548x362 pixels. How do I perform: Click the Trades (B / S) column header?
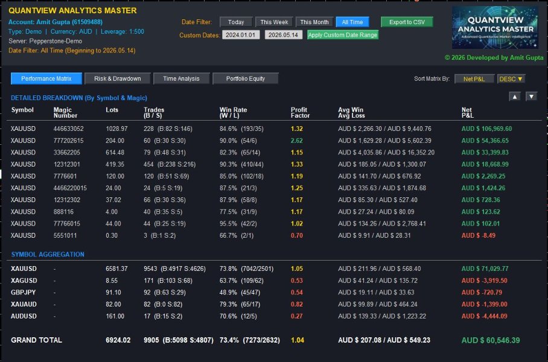[x=154, y=112]
